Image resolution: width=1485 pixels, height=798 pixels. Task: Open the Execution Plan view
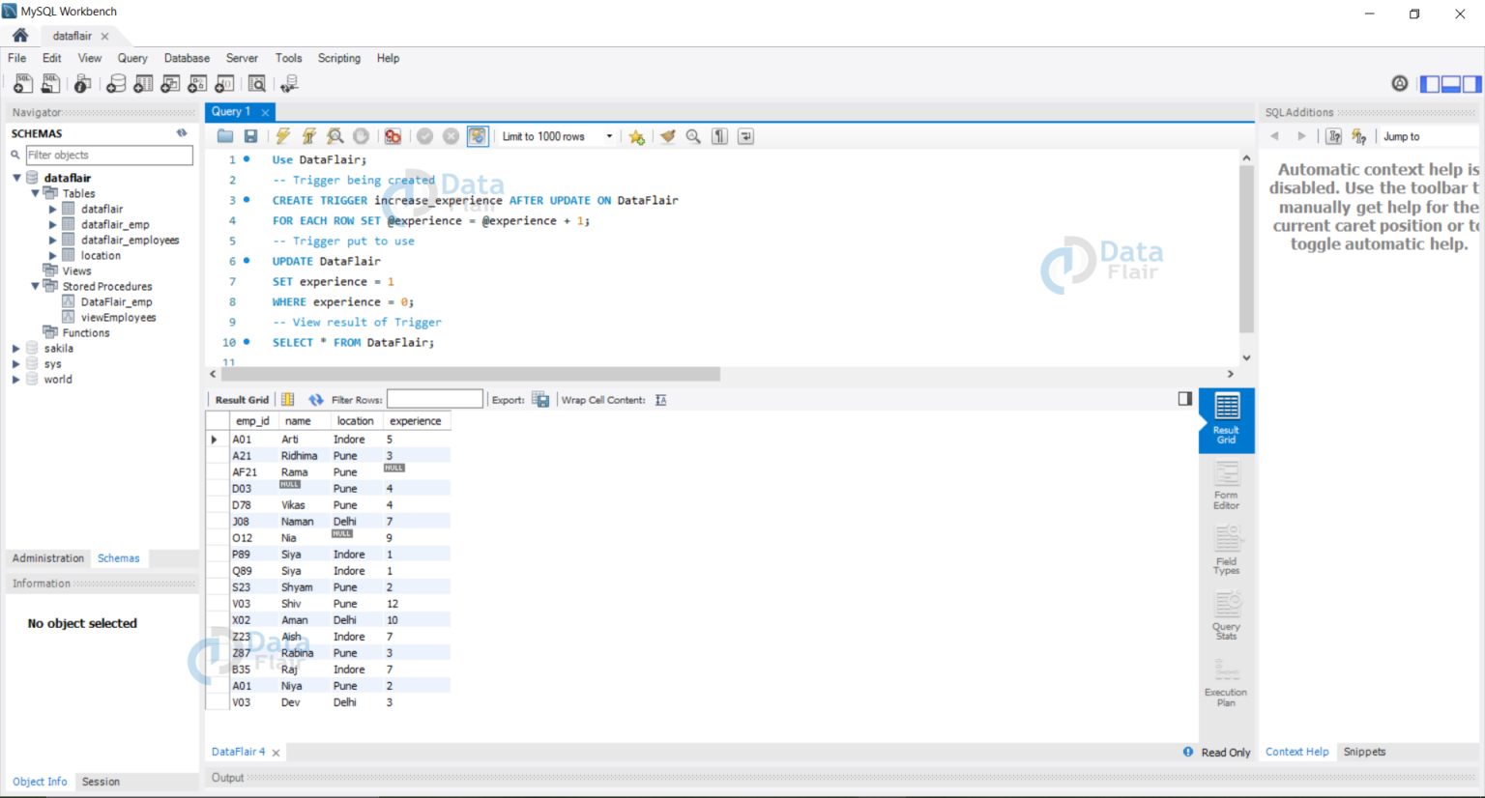click(1226, 682)
